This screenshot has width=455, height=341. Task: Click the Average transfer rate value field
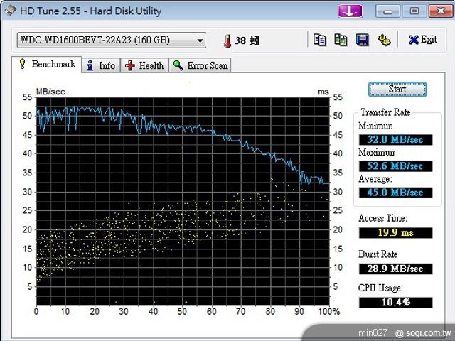pyautogui.click(x=395, y=192)
